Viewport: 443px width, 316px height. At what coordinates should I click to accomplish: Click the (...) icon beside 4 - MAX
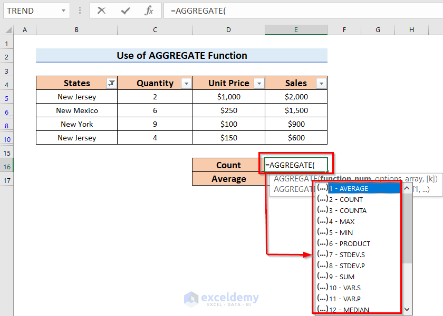pos(323,221)
